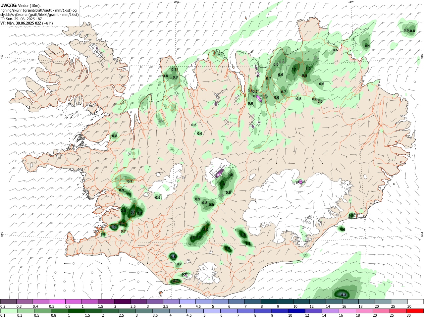Click the 15W longitude label
The height and width of the screenshot is (318, 424).
tap(351, 2)
